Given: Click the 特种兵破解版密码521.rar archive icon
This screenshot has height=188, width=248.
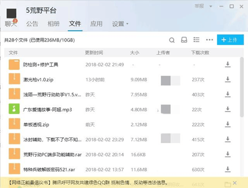Looking at the screenshot, I should point(14,169).
